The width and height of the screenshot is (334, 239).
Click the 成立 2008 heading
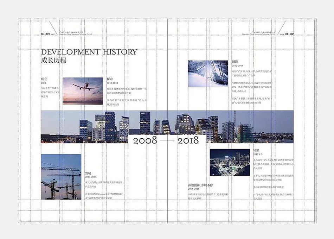[x=44, y=81]
